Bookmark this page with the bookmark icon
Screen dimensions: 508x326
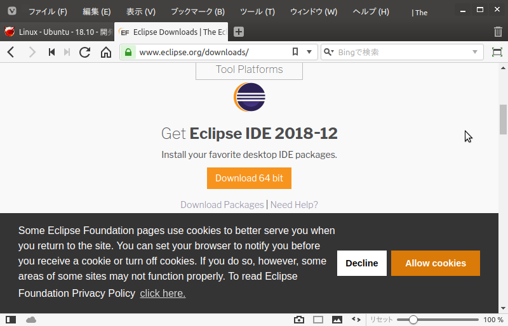[x=295, y=52]
